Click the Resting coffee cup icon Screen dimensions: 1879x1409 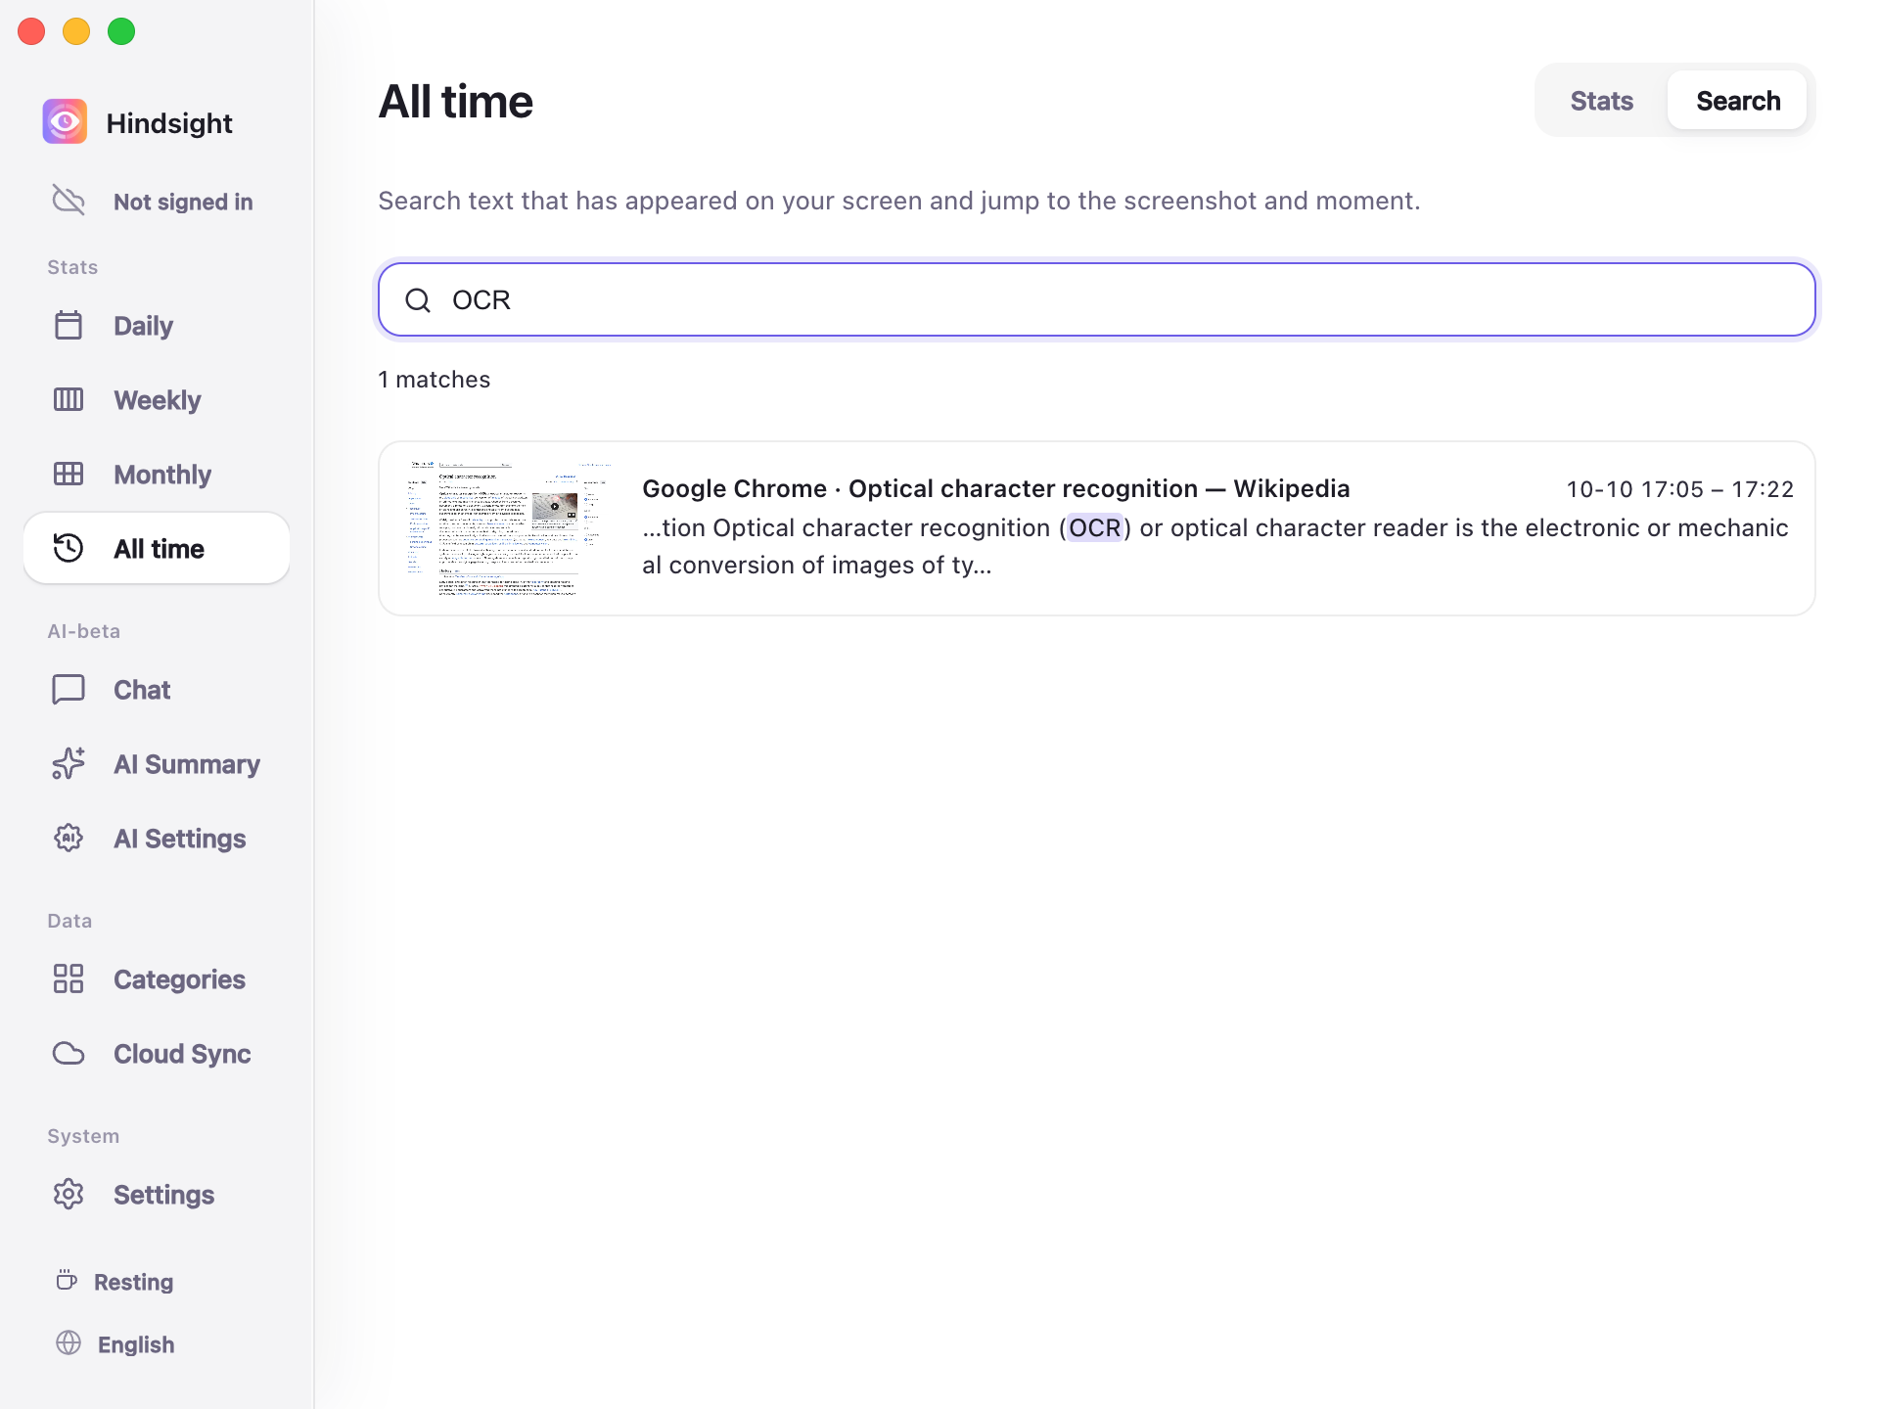point(67,1281)
